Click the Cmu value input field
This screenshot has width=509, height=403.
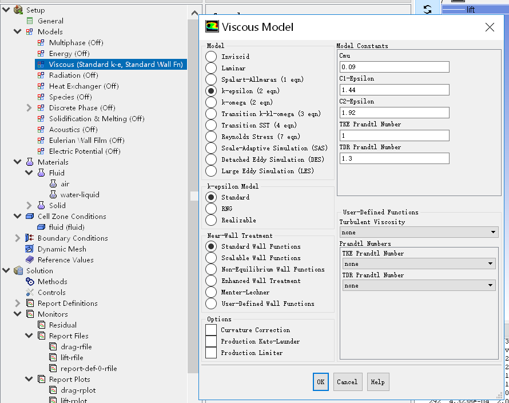(x=395, y=67)
